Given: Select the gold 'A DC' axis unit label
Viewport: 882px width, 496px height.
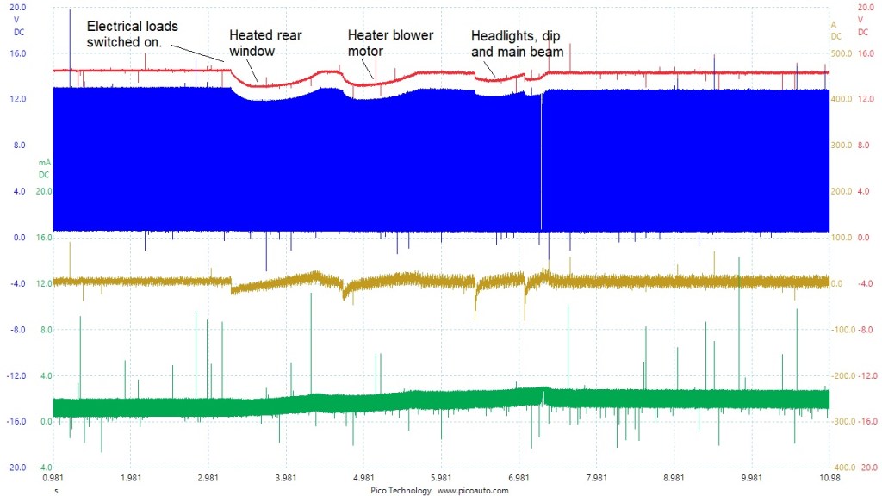Looking at the screenshot, I should click(x=835, y=30).
